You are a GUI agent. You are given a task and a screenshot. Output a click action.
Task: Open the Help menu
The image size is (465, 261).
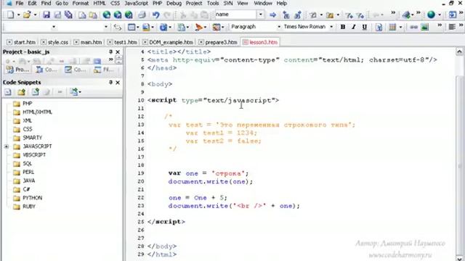point(281,4)
